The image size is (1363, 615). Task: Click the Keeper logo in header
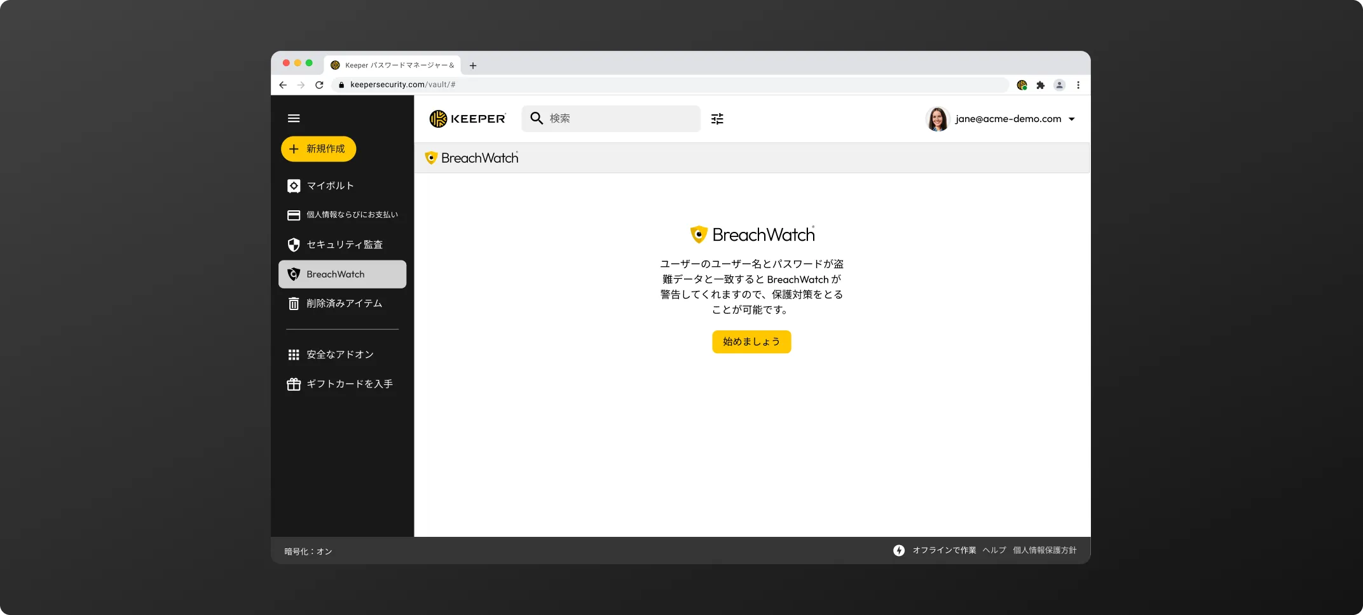point(467,119)
